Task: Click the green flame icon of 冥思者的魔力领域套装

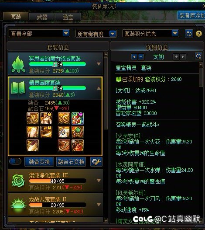Action: pos(18,64)
